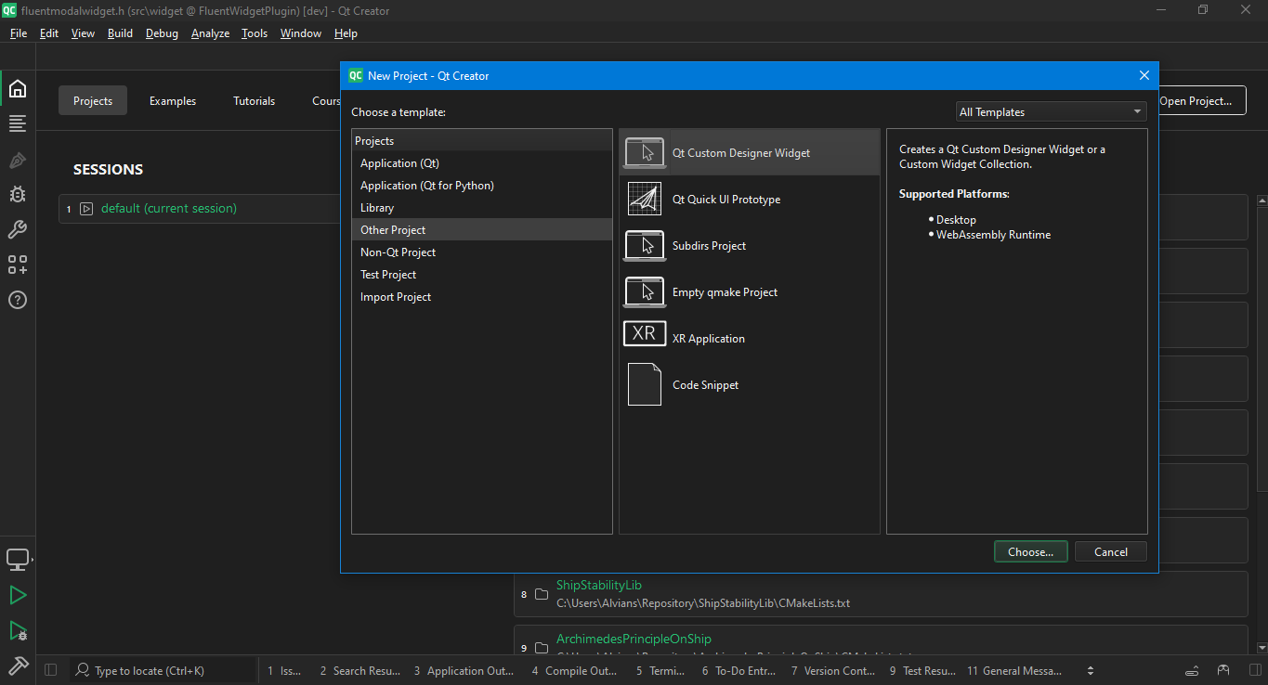Open Design mode pen icon
The height and width of the screenshot is (685, 1268).
point(18,160)
